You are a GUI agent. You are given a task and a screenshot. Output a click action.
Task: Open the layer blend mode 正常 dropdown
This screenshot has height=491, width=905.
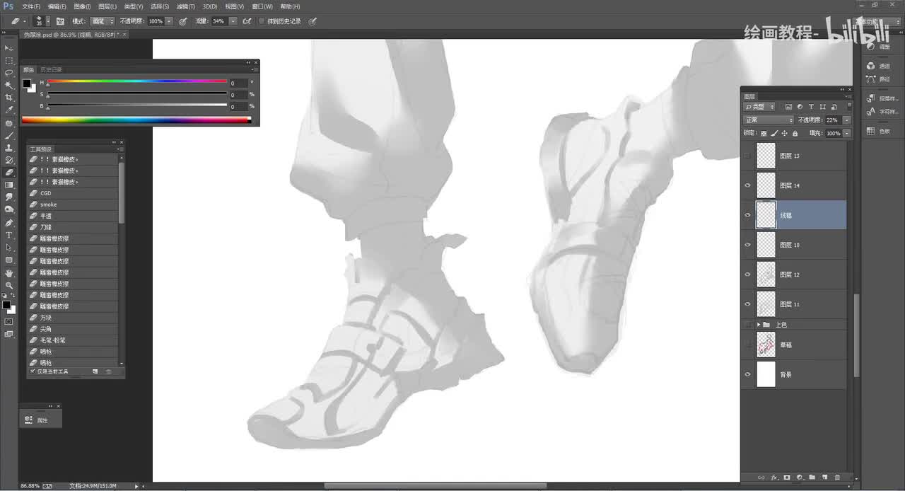(x=769, y=120)
